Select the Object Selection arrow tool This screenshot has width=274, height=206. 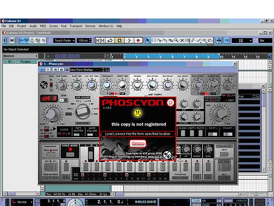pyautogui.click(x=148, y=41)
